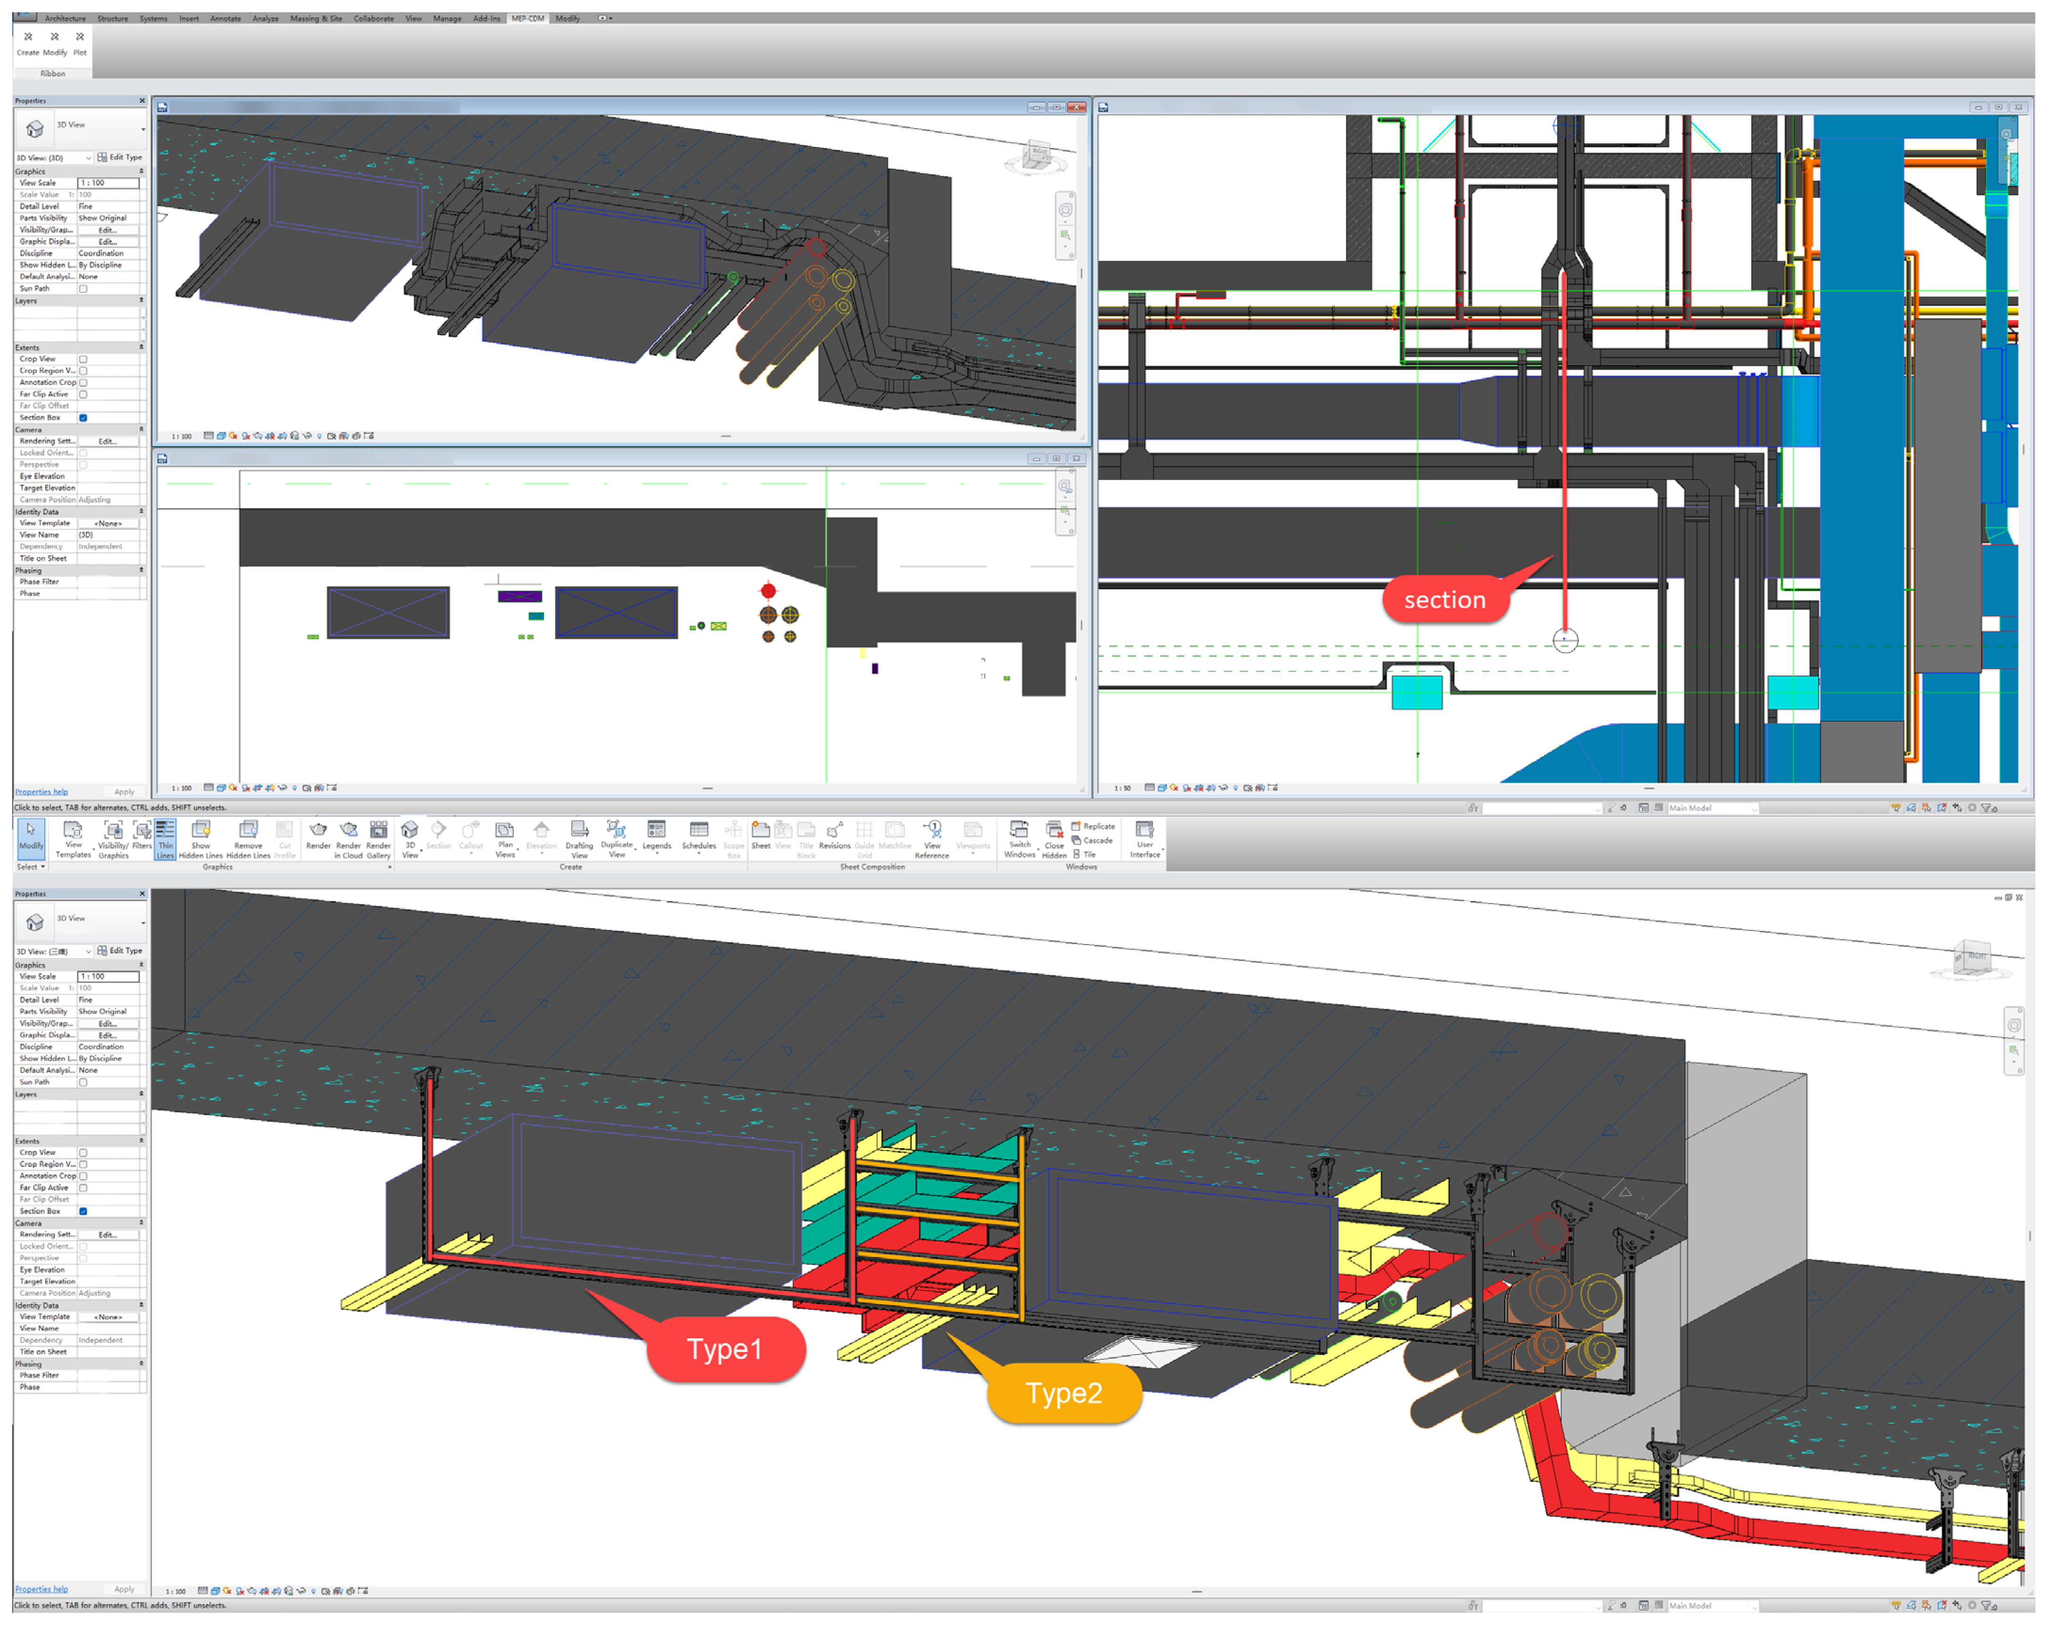2051x1627 pixels.
Task: Open the Properties help link in top panel
Action: (41, 792)
